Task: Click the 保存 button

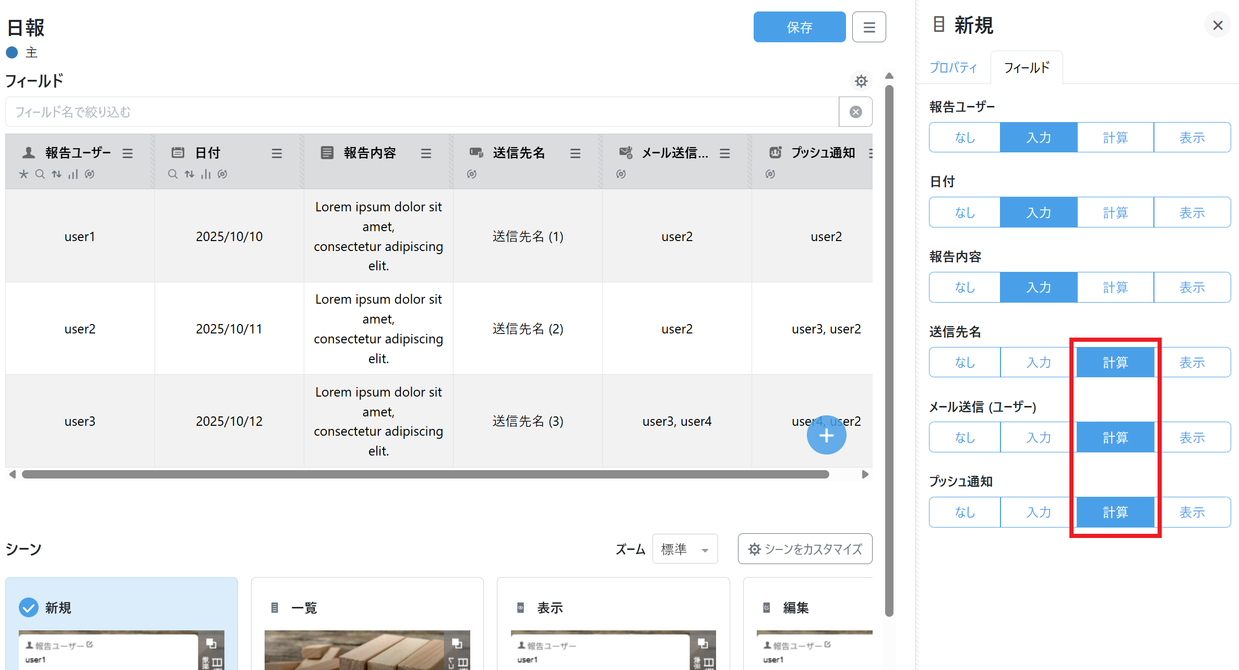Action: 799,27
